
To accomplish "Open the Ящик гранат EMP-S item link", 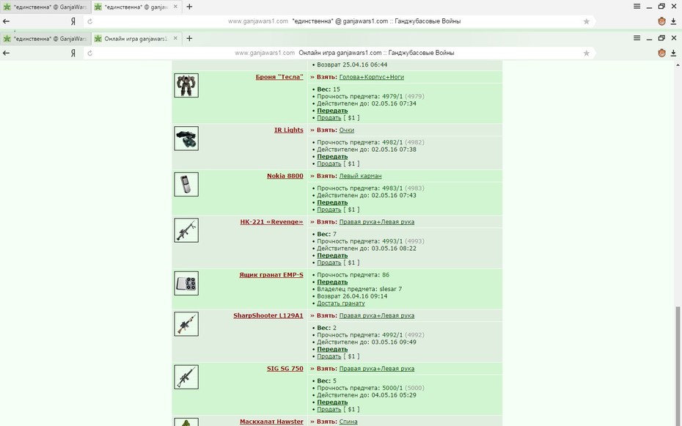I will click(271, 275).
